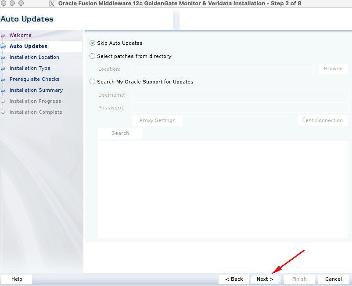Choose Select patches from directory option
The image size is (352, 286).
tap(92, 56)
